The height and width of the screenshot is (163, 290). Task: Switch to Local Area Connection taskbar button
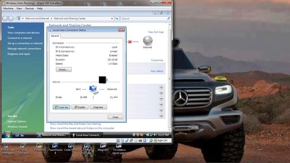coord(87,135)
